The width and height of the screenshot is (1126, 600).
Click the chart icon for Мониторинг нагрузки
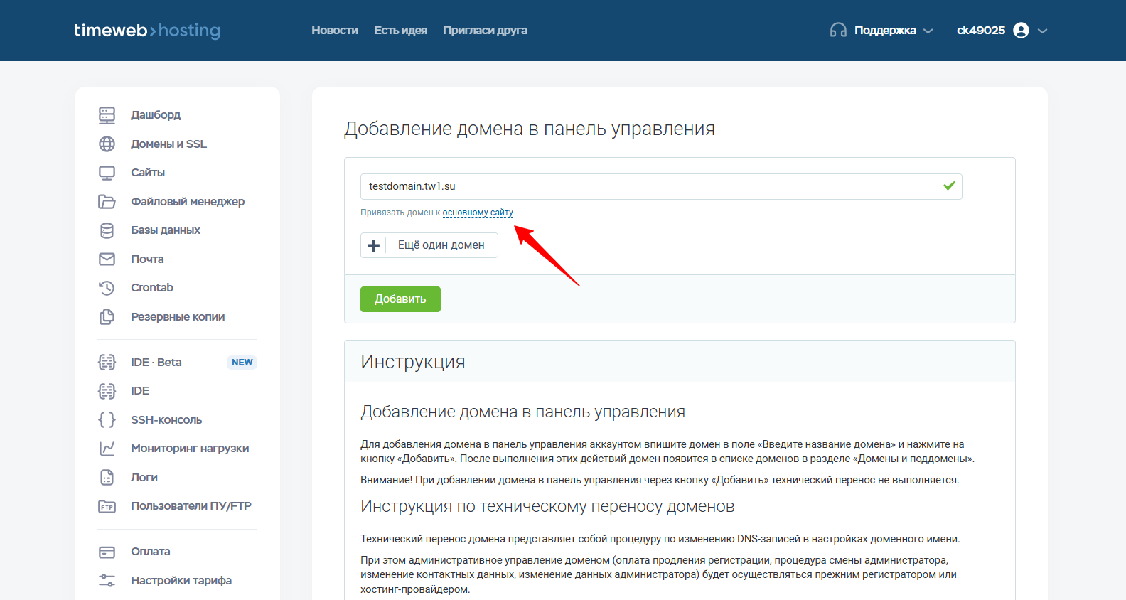click(x=107, y=449)
